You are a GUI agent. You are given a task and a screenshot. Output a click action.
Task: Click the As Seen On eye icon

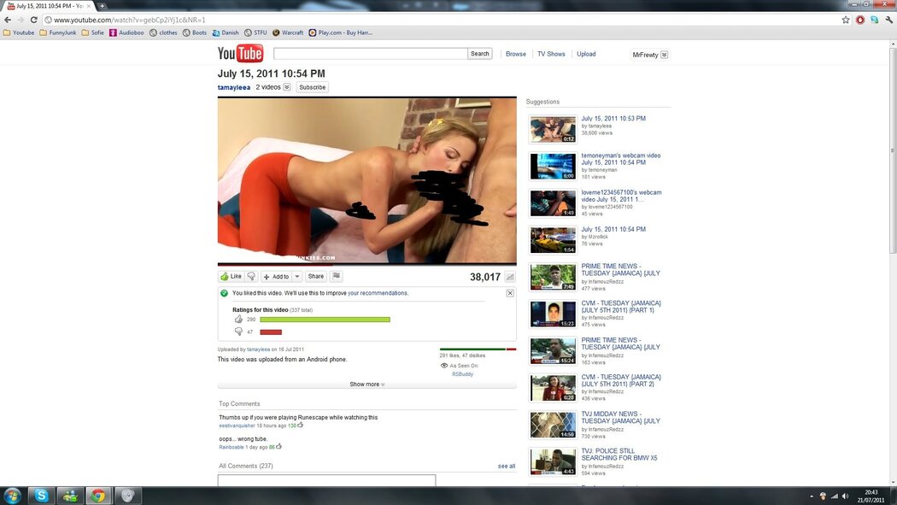click(x=443, y=365)
